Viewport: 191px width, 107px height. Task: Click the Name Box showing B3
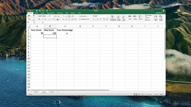30,23
